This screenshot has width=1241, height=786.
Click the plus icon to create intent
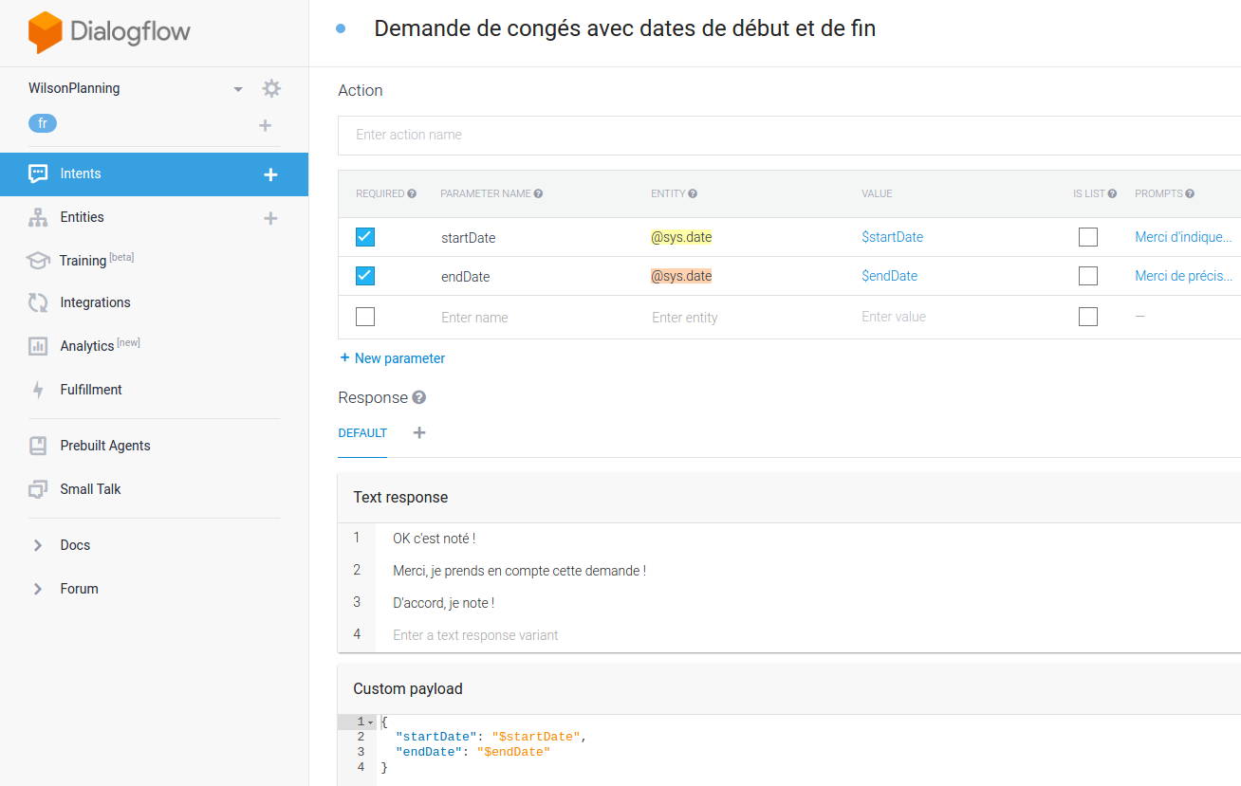270,174
